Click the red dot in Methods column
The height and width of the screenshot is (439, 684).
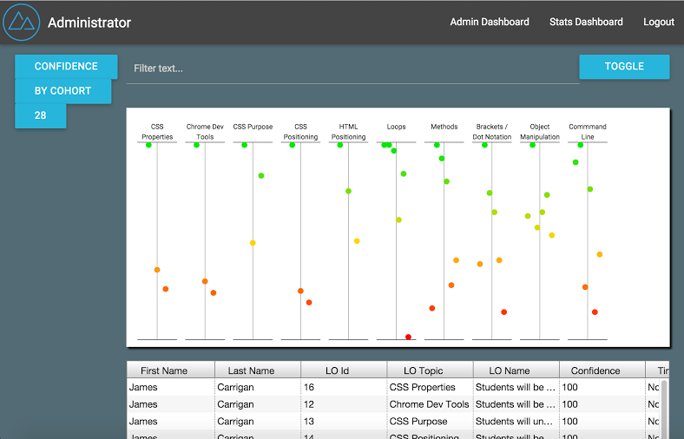pos(432,308)
